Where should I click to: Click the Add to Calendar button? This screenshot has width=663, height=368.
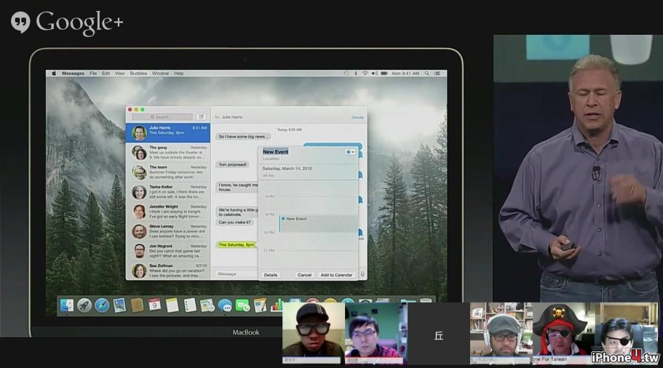tap(336, 275)
